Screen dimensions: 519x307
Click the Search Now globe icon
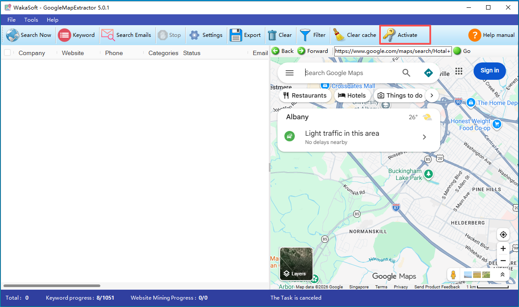point(13,35)
